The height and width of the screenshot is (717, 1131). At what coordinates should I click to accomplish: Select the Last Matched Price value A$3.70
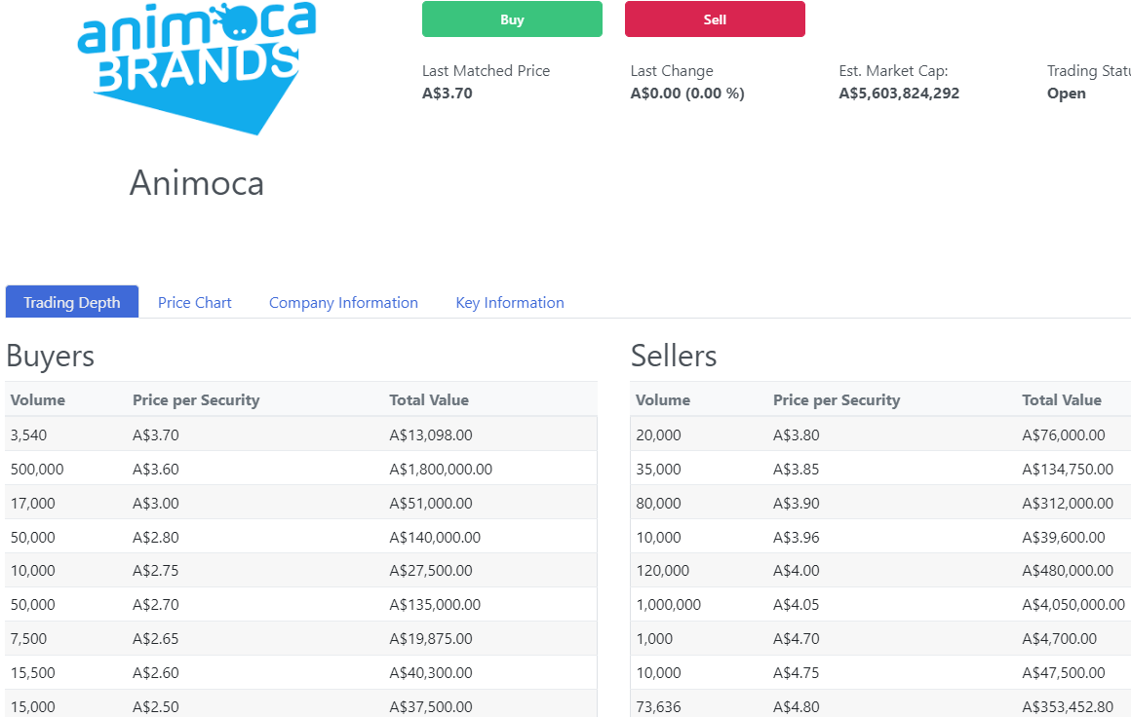click(x=448, y=93)
